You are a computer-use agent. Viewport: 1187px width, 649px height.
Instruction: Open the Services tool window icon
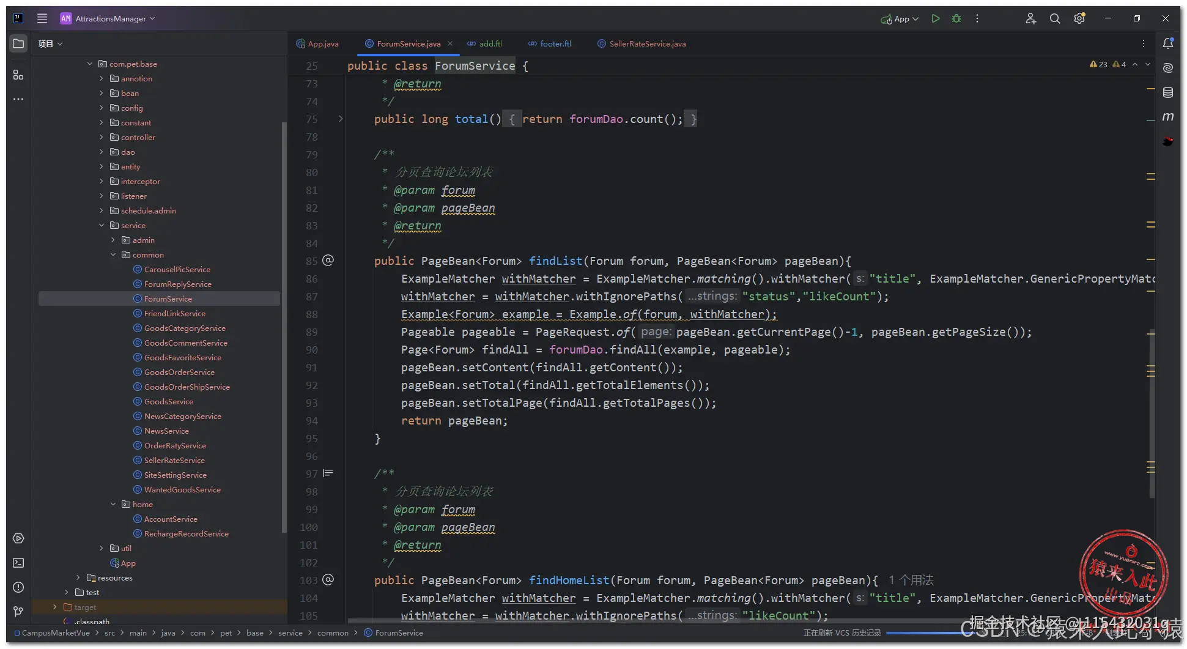pos(18,538)
